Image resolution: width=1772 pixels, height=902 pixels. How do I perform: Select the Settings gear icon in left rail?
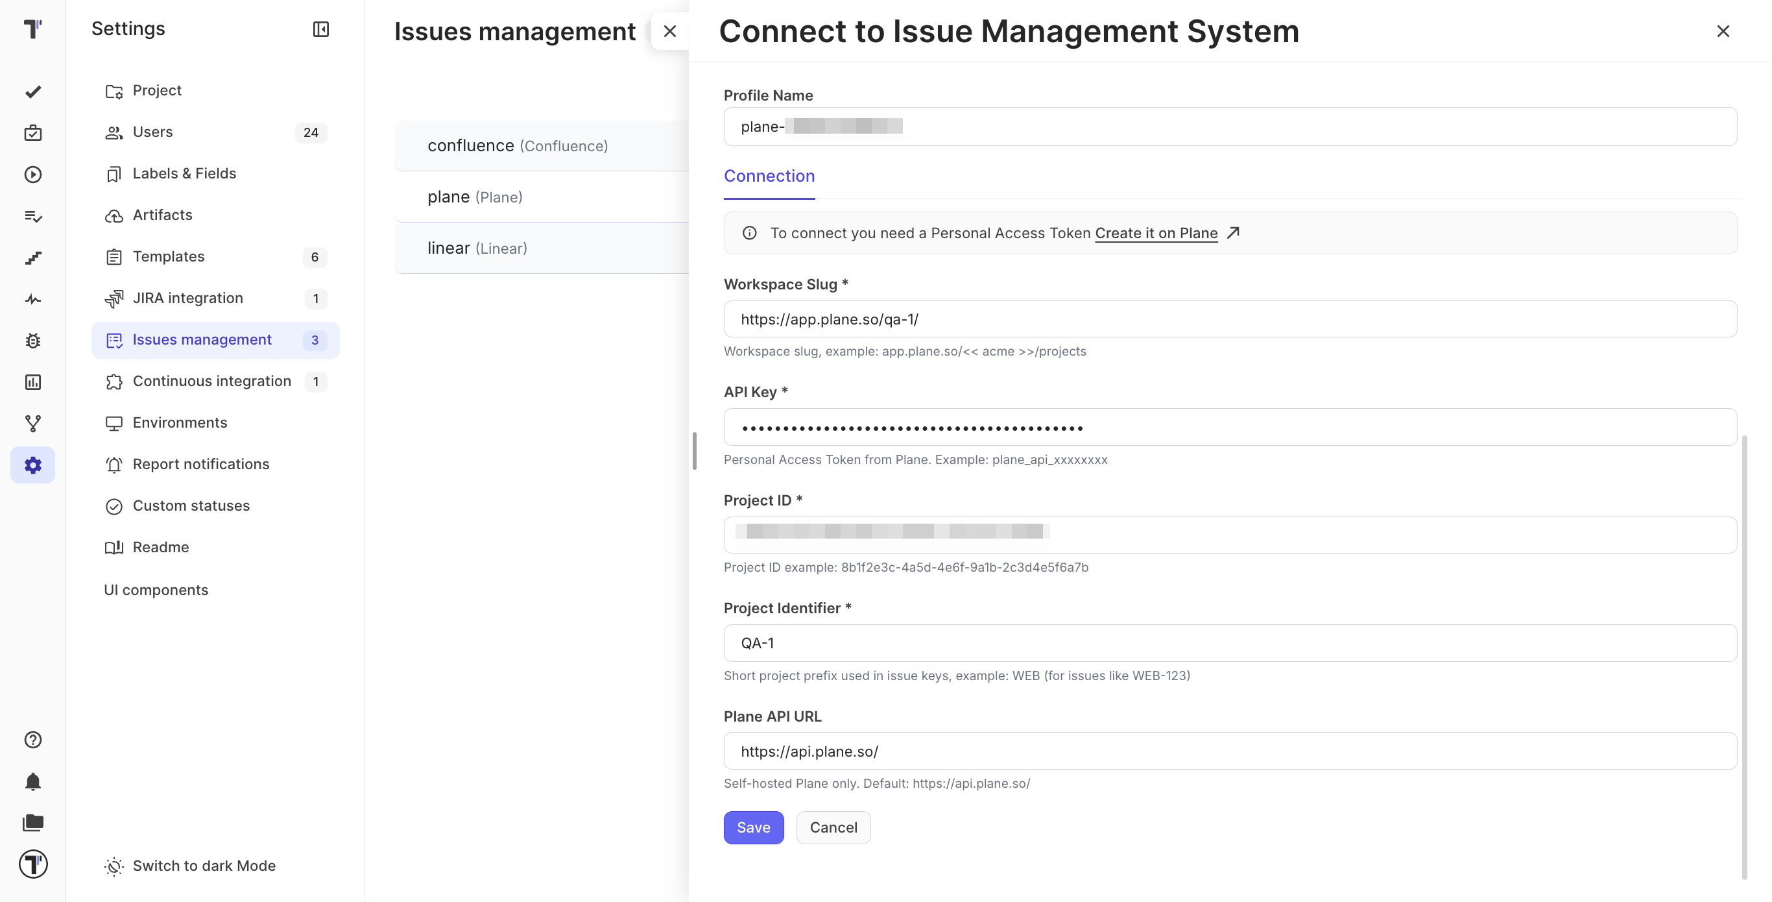pos(32,465)
